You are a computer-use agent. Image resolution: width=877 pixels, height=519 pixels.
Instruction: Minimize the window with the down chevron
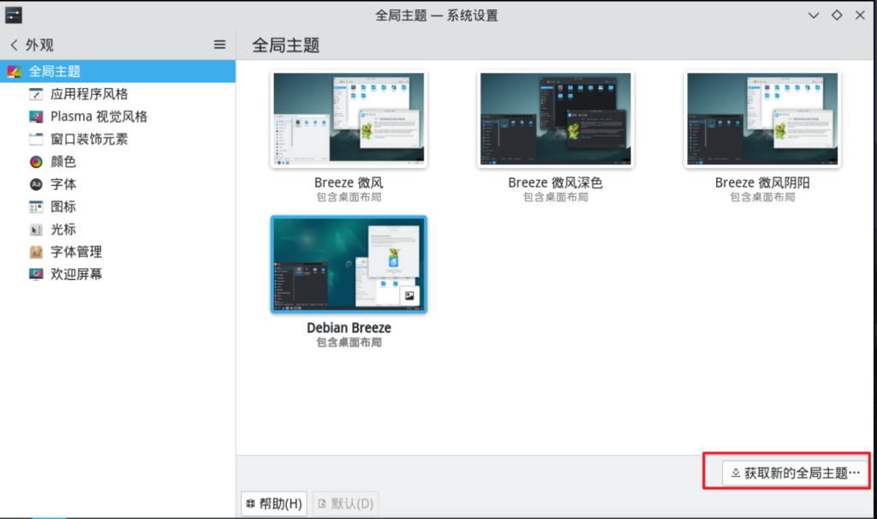coord(814,15)
